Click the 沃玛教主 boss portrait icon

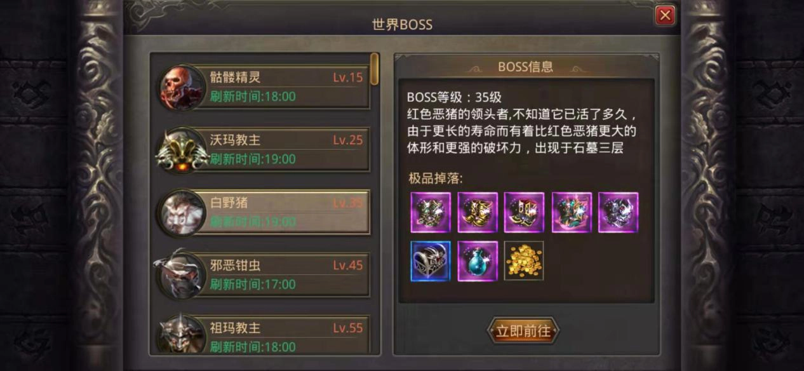click(182, 150)
